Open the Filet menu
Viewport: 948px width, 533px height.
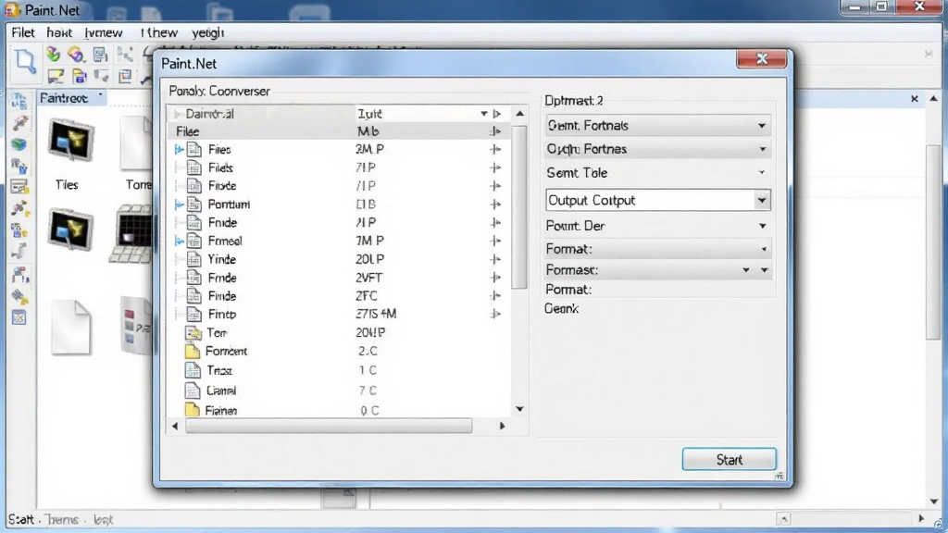point(23,32)
